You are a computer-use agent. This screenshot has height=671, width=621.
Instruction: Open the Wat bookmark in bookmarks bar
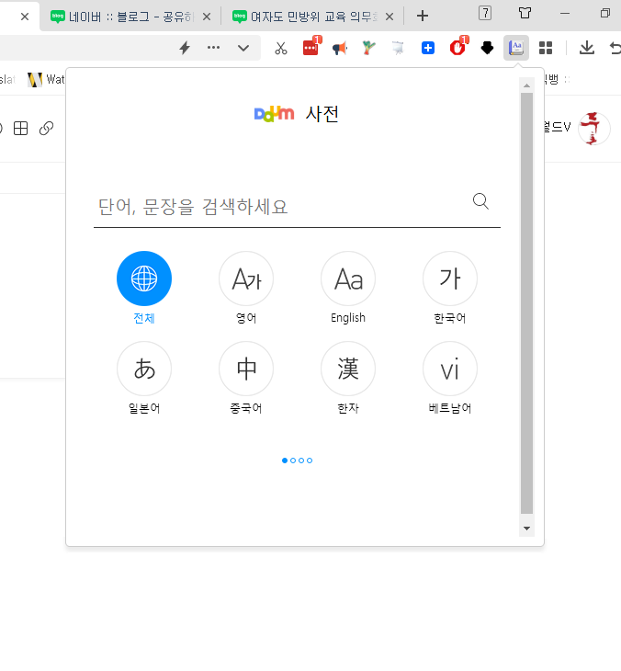pyautogui.click(x=46, y=80)
